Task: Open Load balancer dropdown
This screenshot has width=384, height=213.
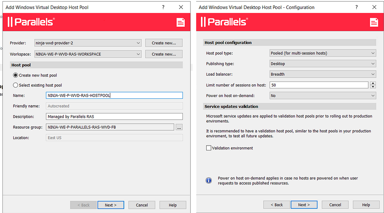Action: (x=323, y=74)
